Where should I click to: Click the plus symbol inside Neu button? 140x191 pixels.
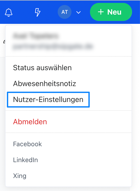point(101,12)
